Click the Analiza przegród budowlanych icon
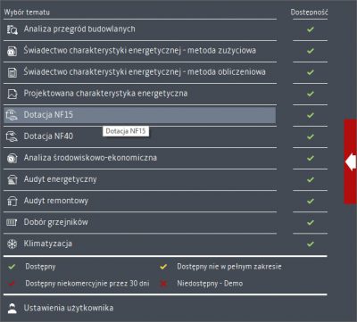The image size is (357, 322). coord(12,29)
